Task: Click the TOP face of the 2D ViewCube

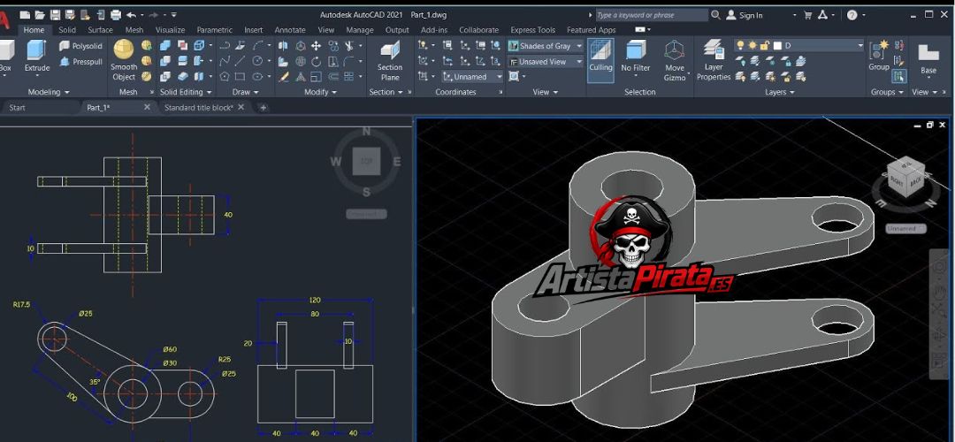Action: [366, 162]
